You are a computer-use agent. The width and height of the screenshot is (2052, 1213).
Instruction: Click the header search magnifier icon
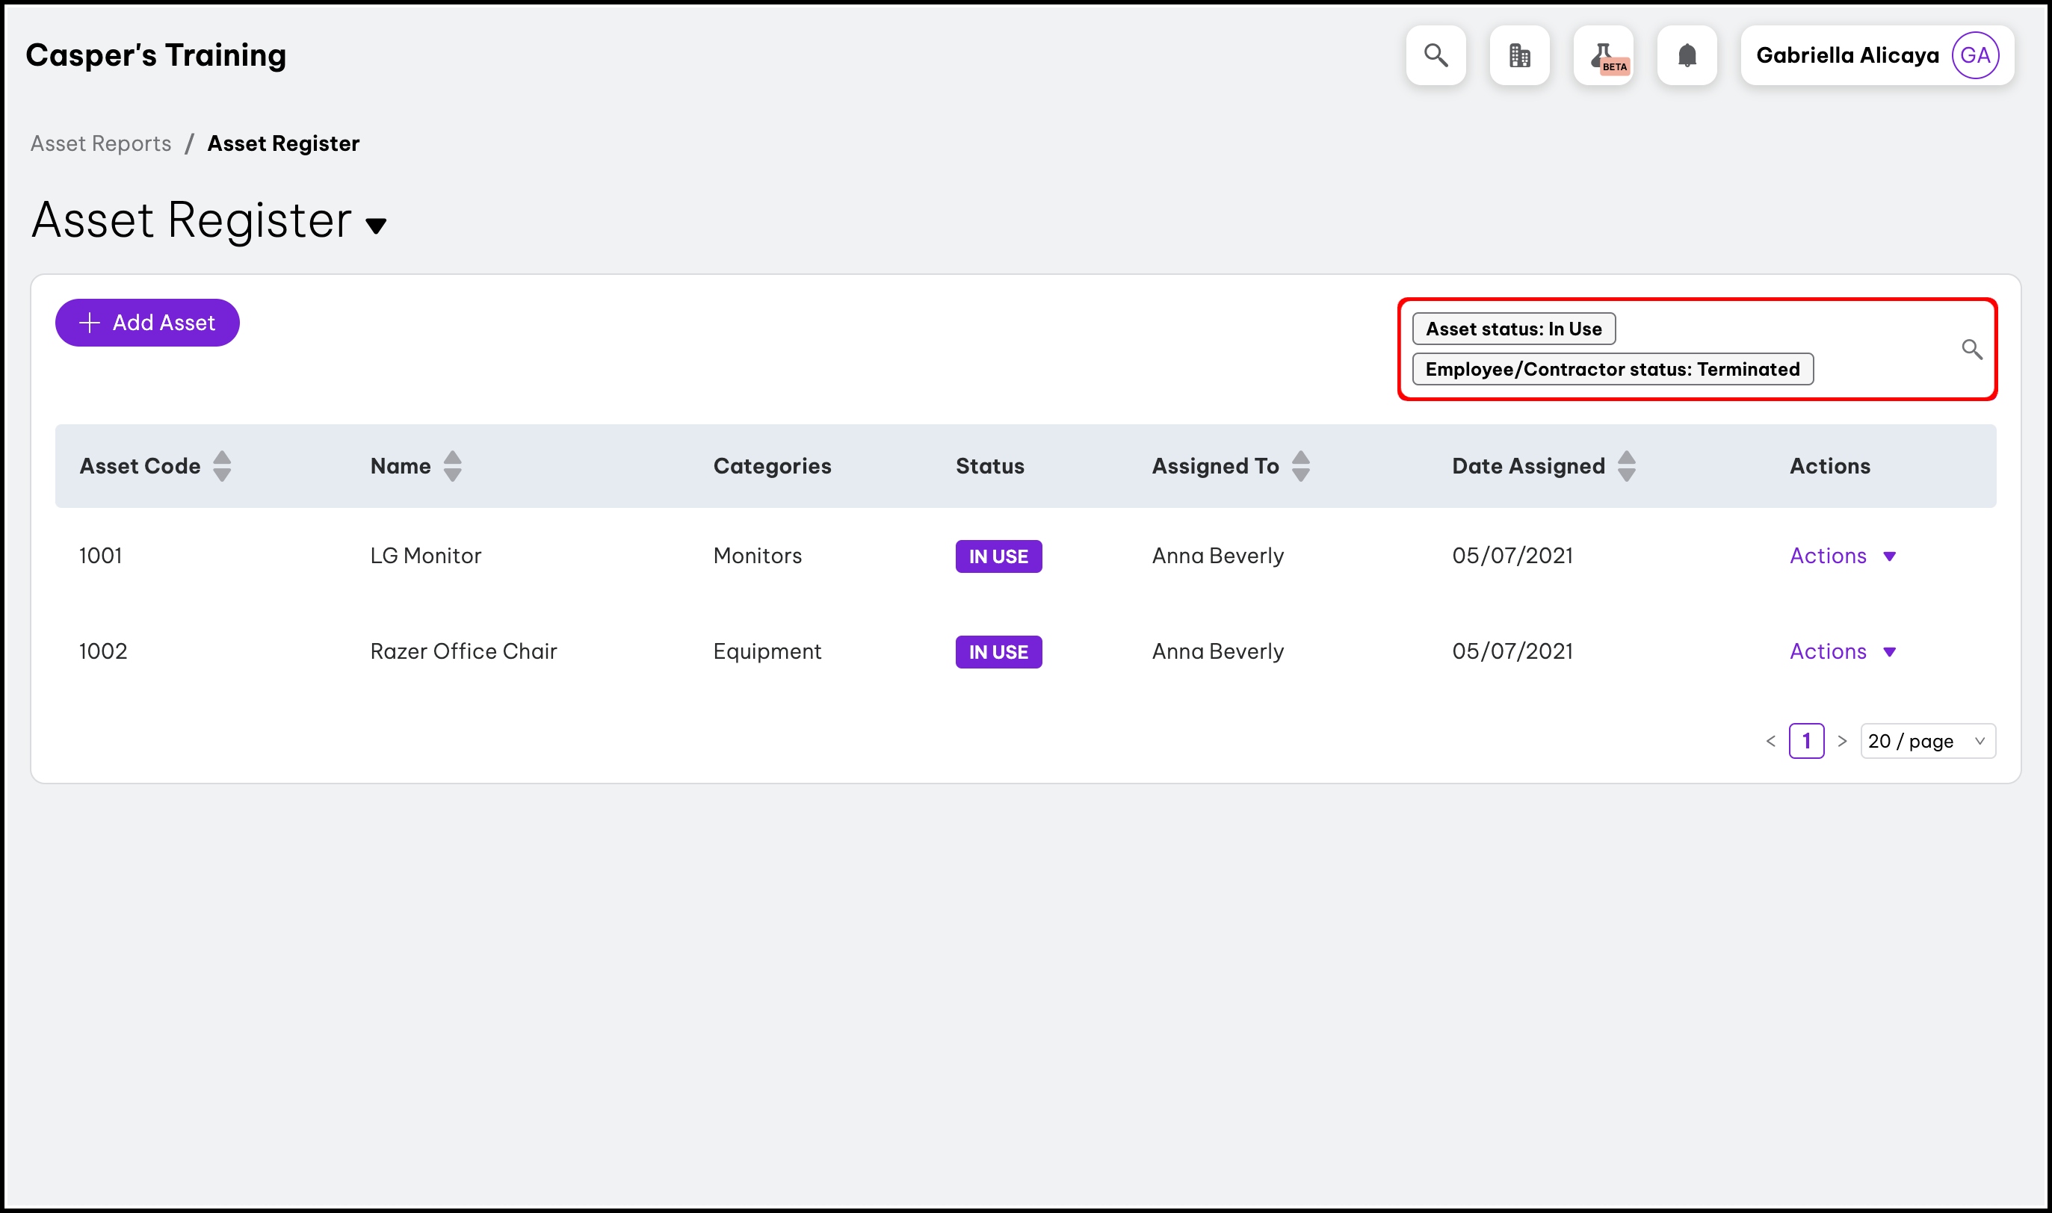click(1436, 55)
